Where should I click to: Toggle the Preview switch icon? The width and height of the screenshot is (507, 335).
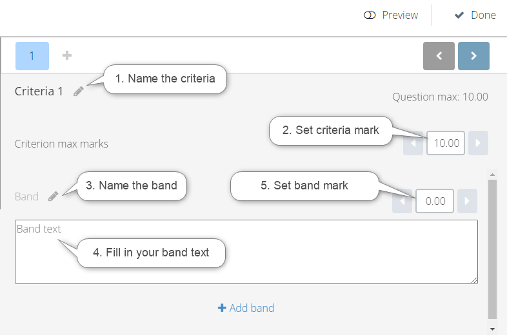tap(369, 15)
